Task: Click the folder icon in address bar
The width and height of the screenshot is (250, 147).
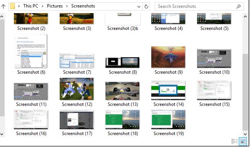Action: [12, 6]
